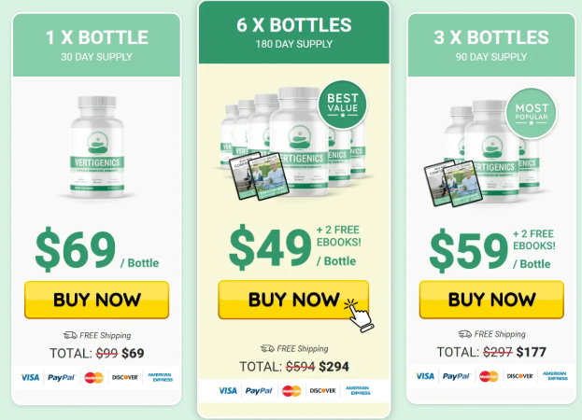The width and height of the screenshot is (582, 420).
Task: Click American Express icon in 6 bottles card
Action: [358, 390]
